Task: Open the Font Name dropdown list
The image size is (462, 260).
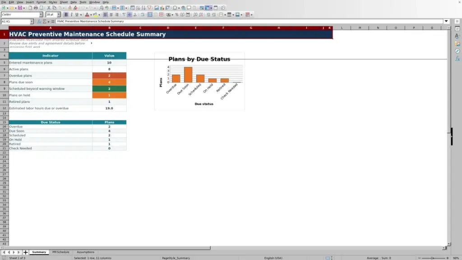Action: point(41,14)
